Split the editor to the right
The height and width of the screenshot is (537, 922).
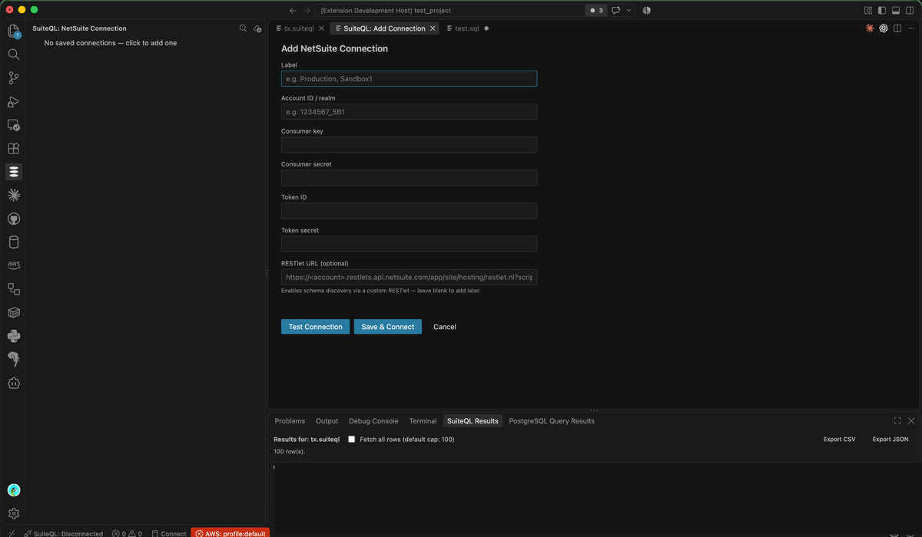click(897, 28)
